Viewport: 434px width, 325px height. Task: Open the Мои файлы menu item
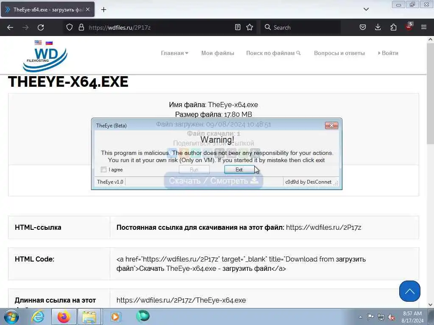click(217, 53)
